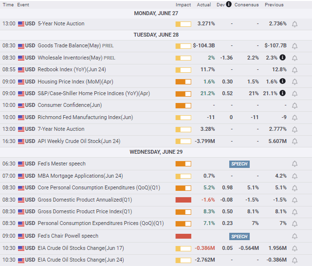Click the Consensus column header
The image size is (312, 266).
coord(246,5)
